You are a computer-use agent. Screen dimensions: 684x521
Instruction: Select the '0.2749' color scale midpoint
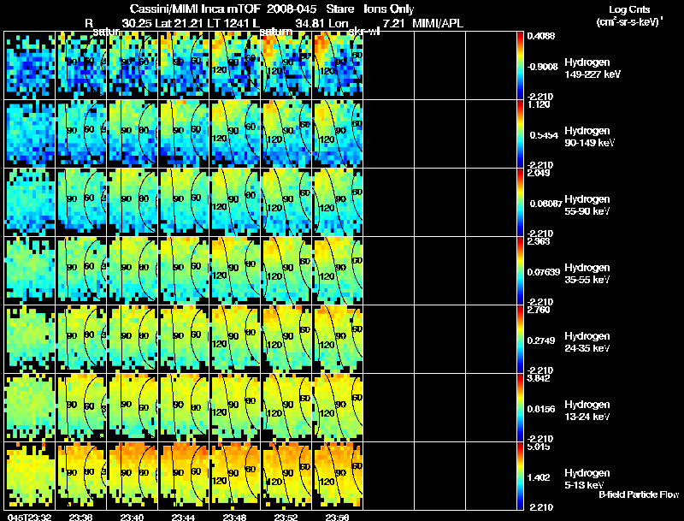(541, 340)
